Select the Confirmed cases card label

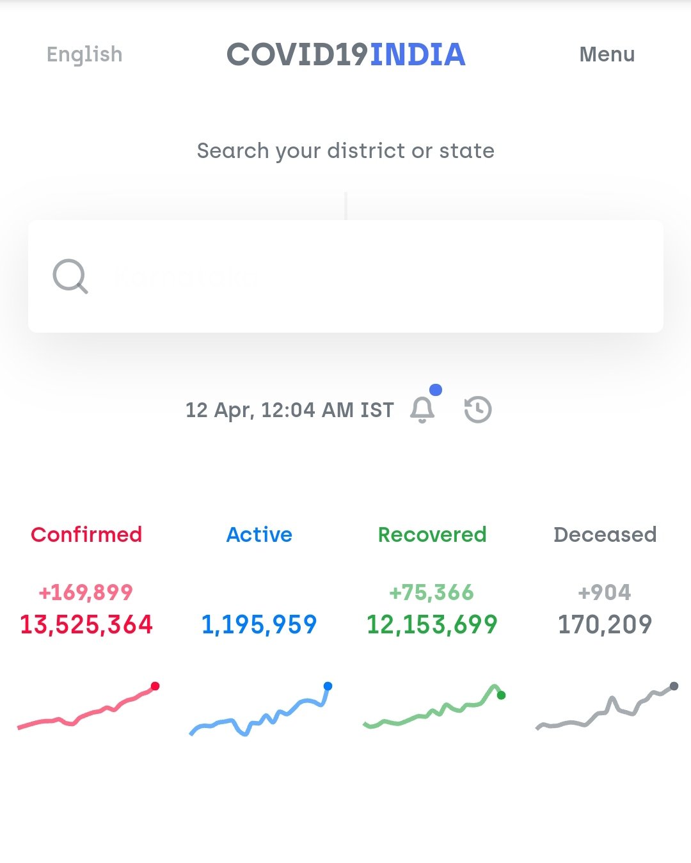86,534
